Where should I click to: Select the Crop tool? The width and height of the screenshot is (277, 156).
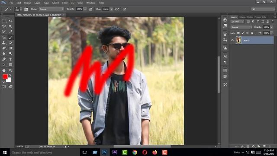pos(4,32)
